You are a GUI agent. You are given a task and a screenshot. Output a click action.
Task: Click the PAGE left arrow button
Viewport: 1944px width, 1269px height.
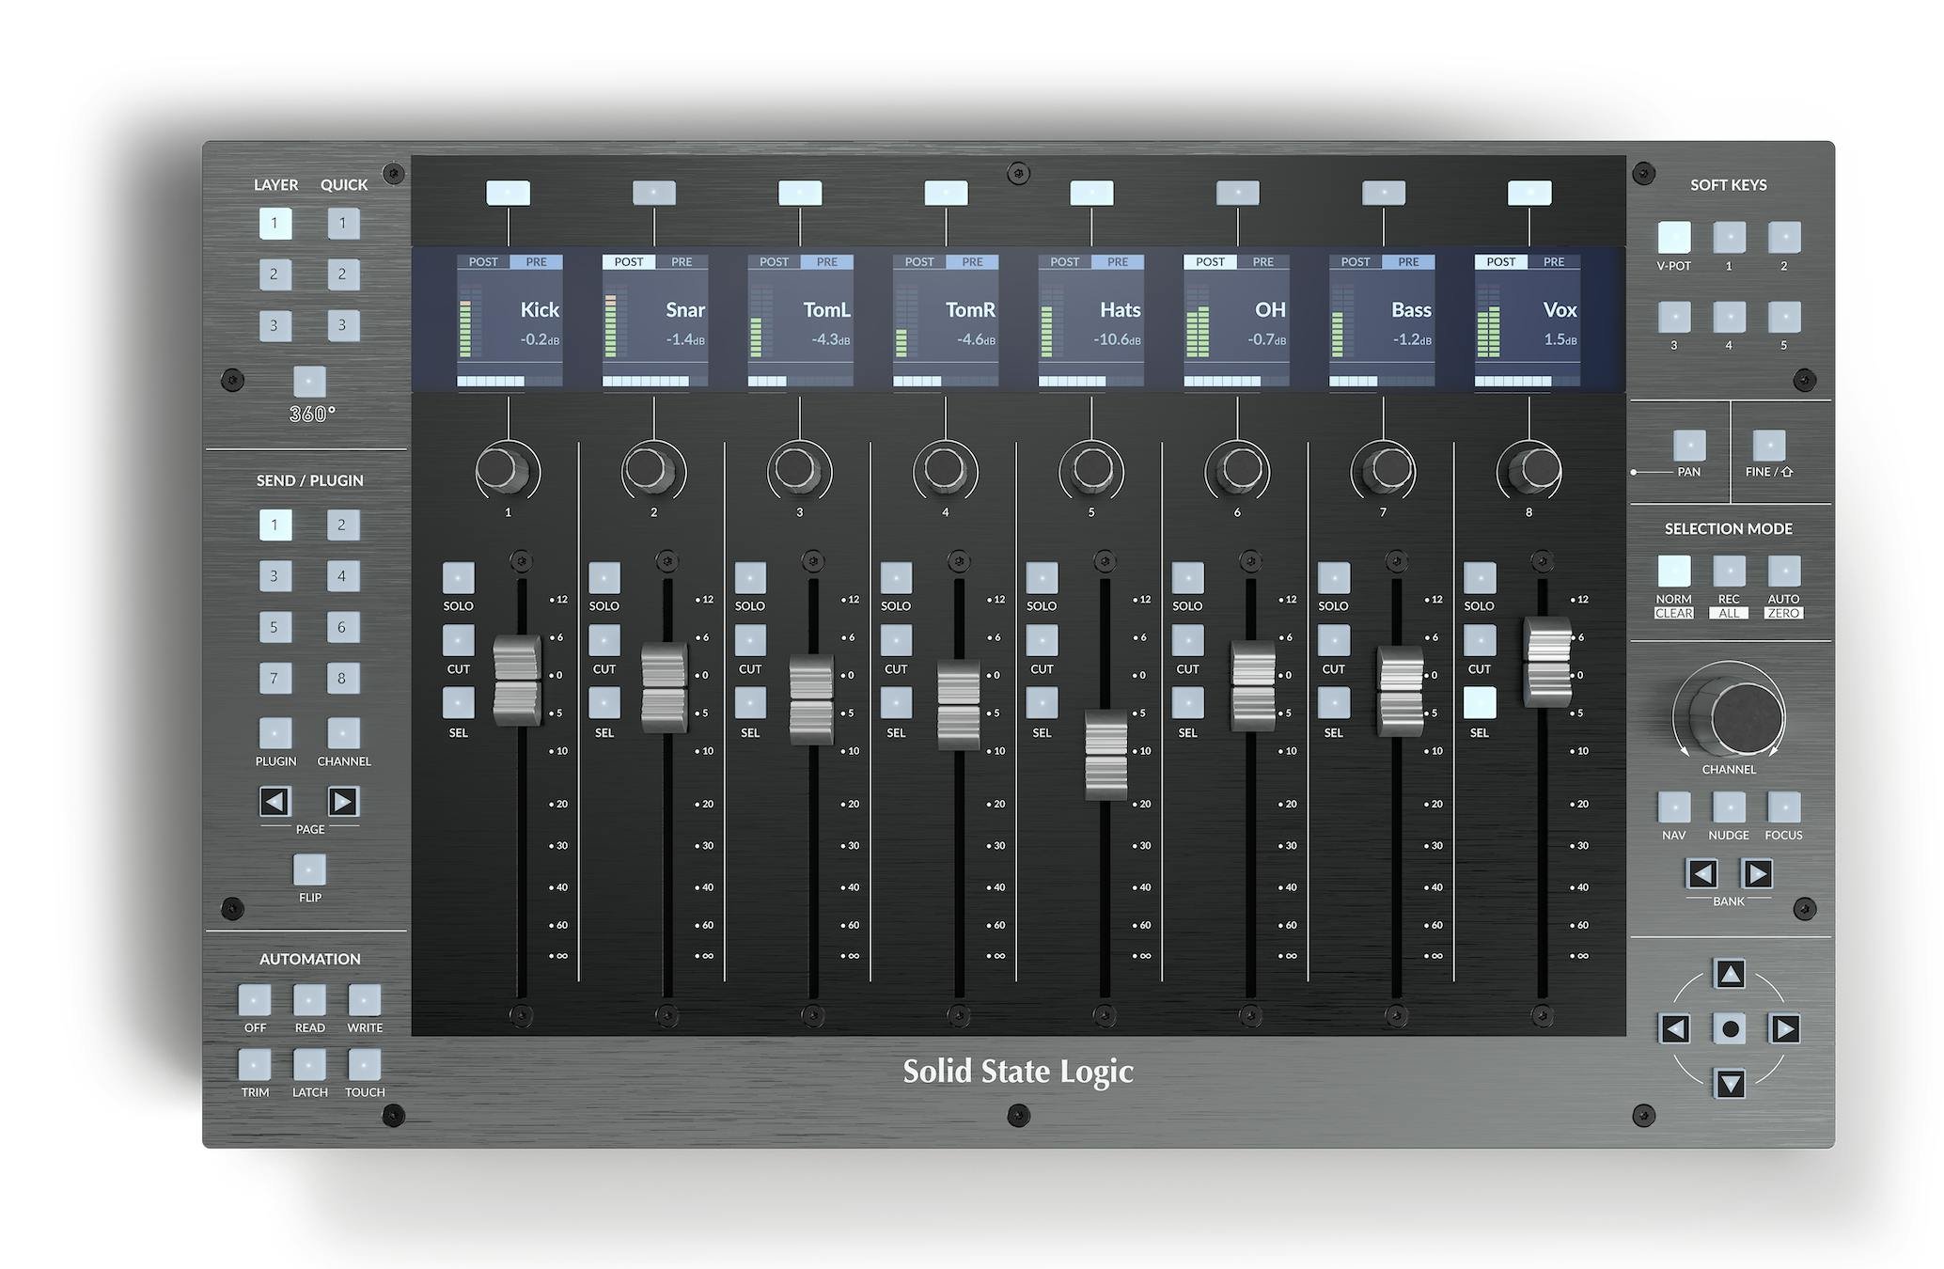275,802
